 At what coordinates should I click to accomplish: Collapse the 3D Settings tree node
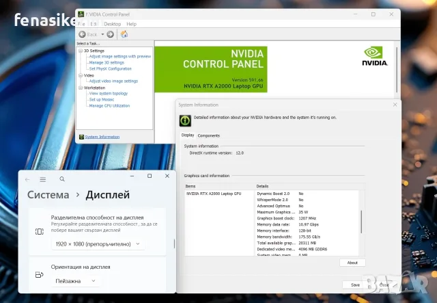pos(81,51)
